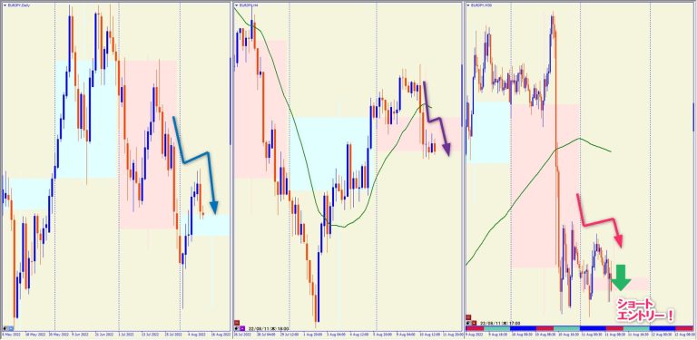This screenshot has height=340, width=697.
Task: Open the EURJPY,Daily chart title dropdown arrow
Action: [x=5, y=6]
